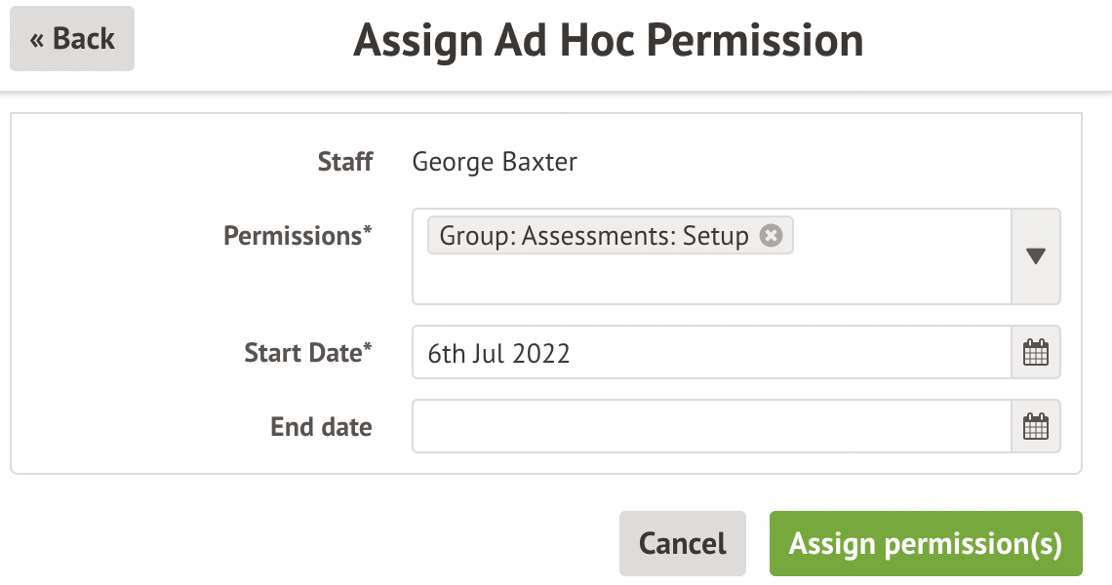Click the asterisk beside Start Date label
This screenshot has width=1112, height=585.
[x=368, y=347]
